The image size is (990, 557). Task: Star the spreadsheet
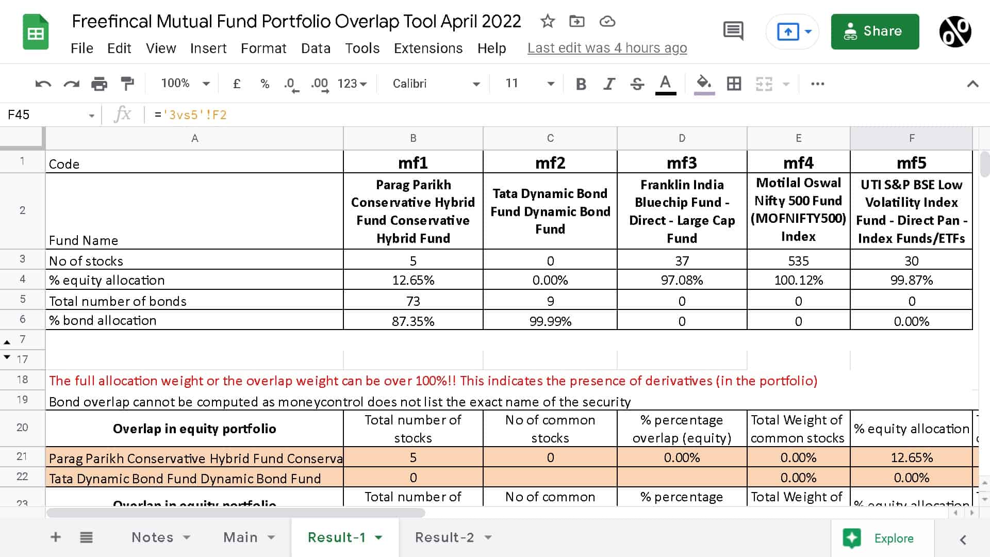tap(547, 21)
